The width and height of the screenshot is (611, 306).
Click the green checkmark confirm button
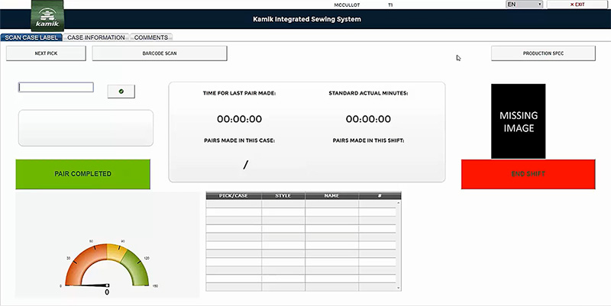pyautogui.click(x=121, y=92)
